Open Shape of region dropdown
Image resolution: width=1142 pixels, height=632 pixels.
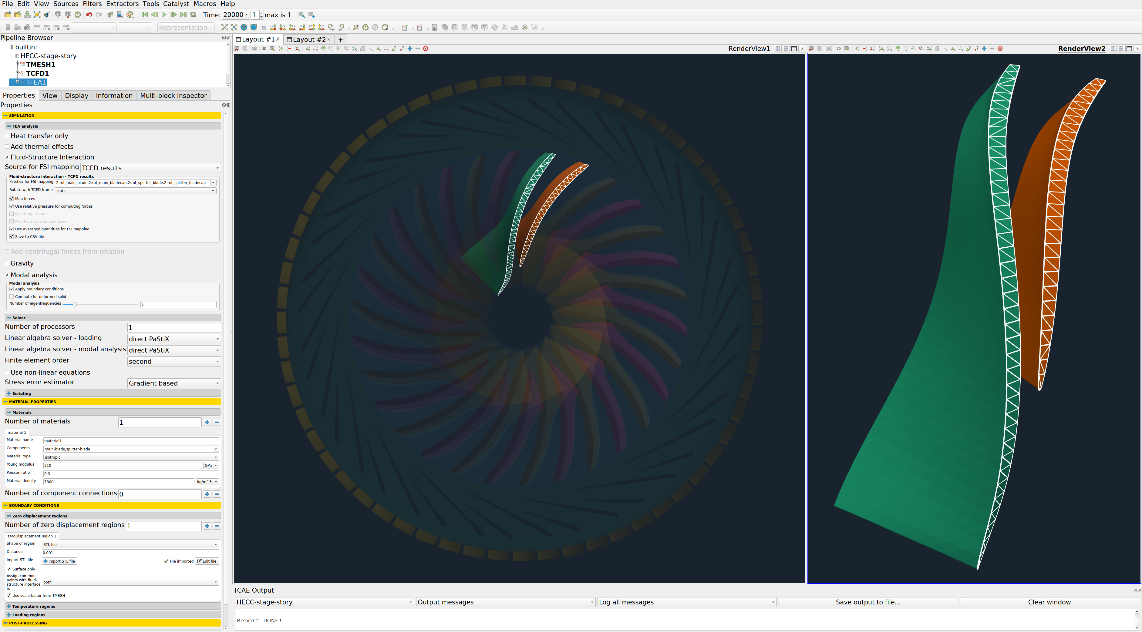pos(130,545)
